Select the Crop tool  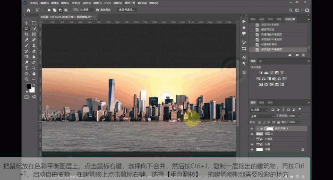click(x=26, y=34)
